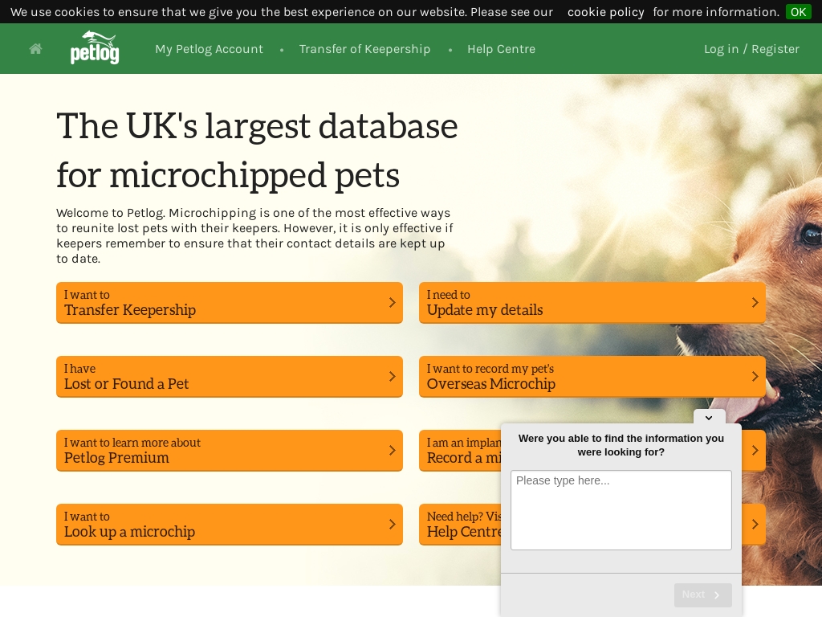Open My Petlog Account menu
This screenshot has width=822, height=617.
(x=210, y=49)
